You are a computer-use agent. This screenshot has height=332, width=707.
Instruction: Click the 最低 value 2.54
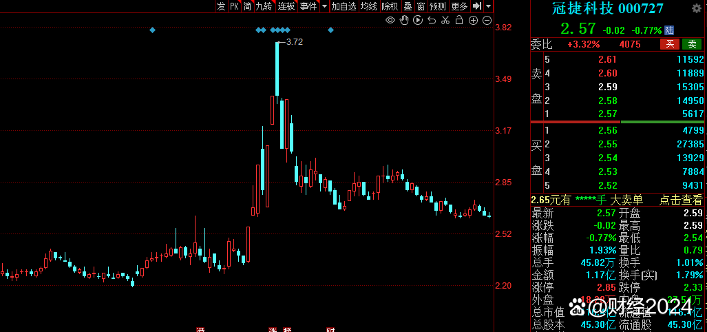(693, 238)
